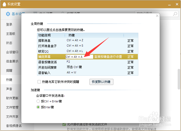Minimize the 系统设置 window
This screenshot has height=131, width=181.
pos(169,5)
